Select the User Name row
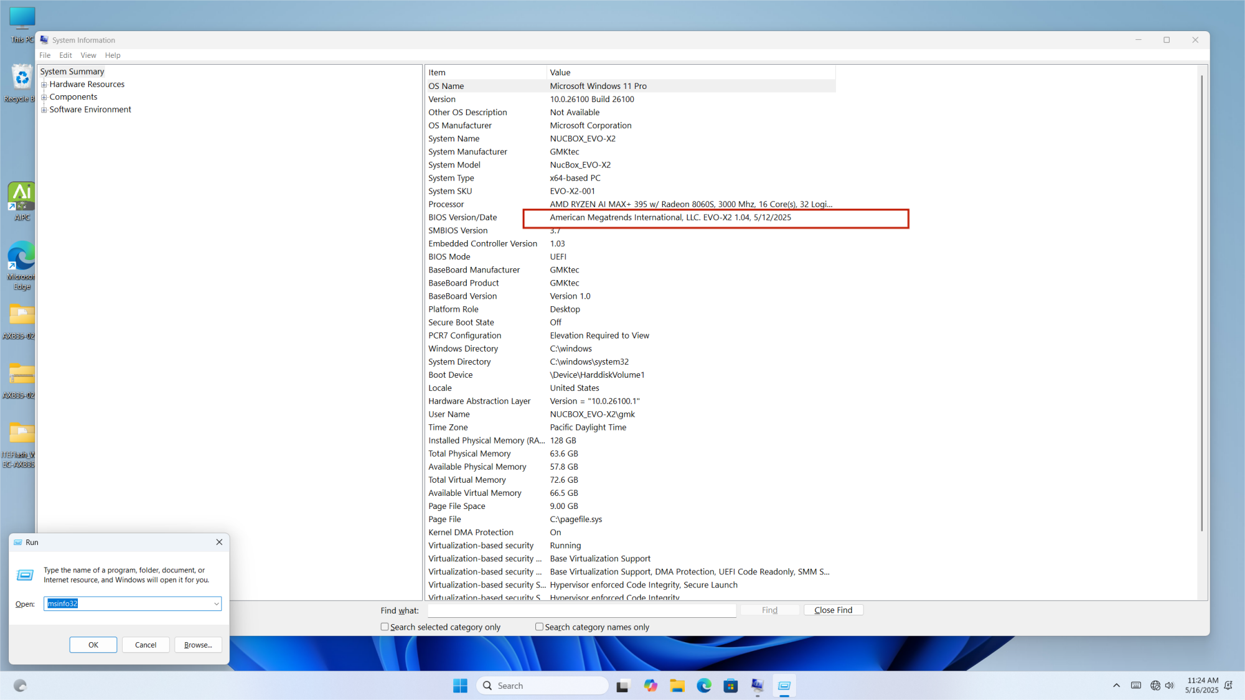Viewport: 1245px width, 700px height. (x=631, y=414)
